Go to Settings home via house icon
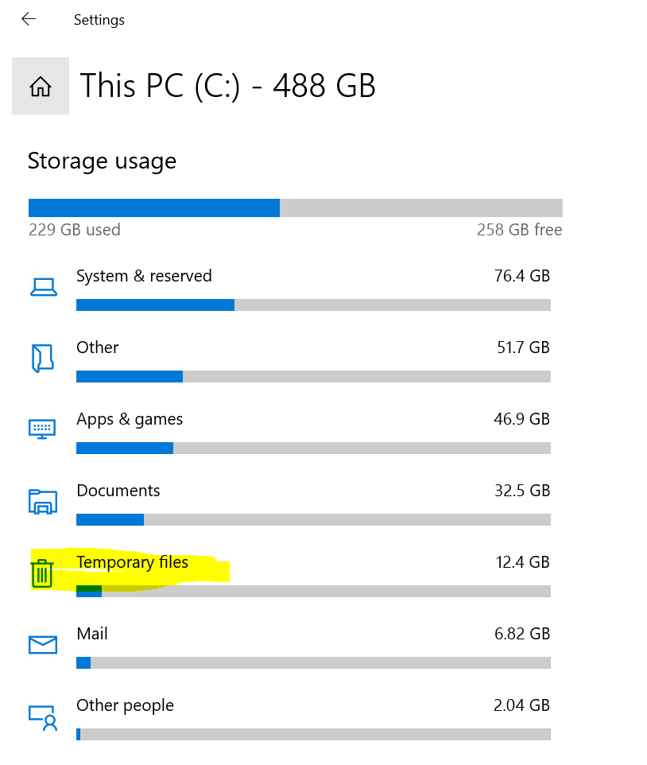This screenshot has height=765, width=647. pos(41,86)
